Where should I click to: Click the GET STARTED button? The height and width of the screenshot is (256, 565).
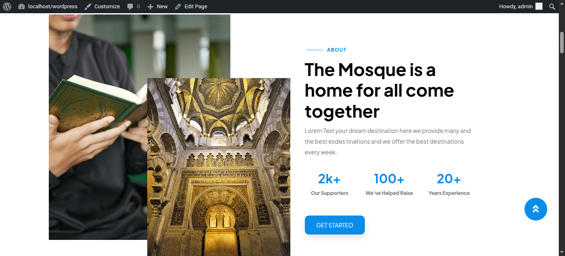tap(335, 225)
